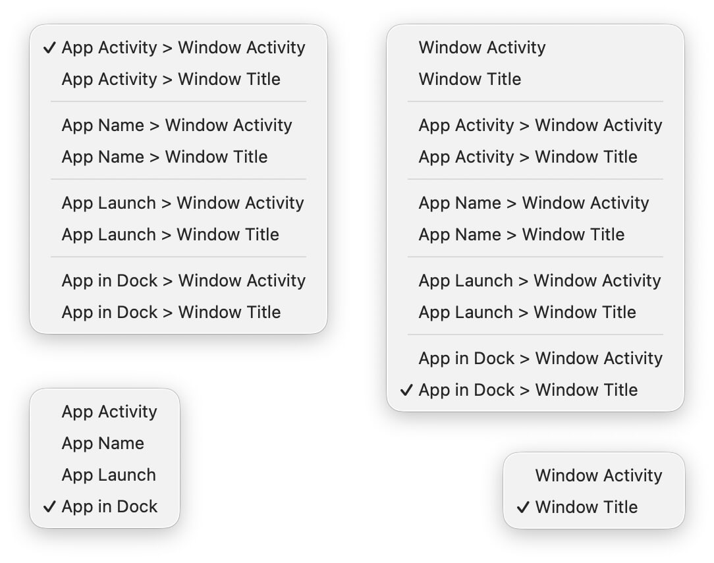
Task: Pick "App Name > Window Activity" in eight-item menu
Action: pyautogui.click(x=177, y=125)
